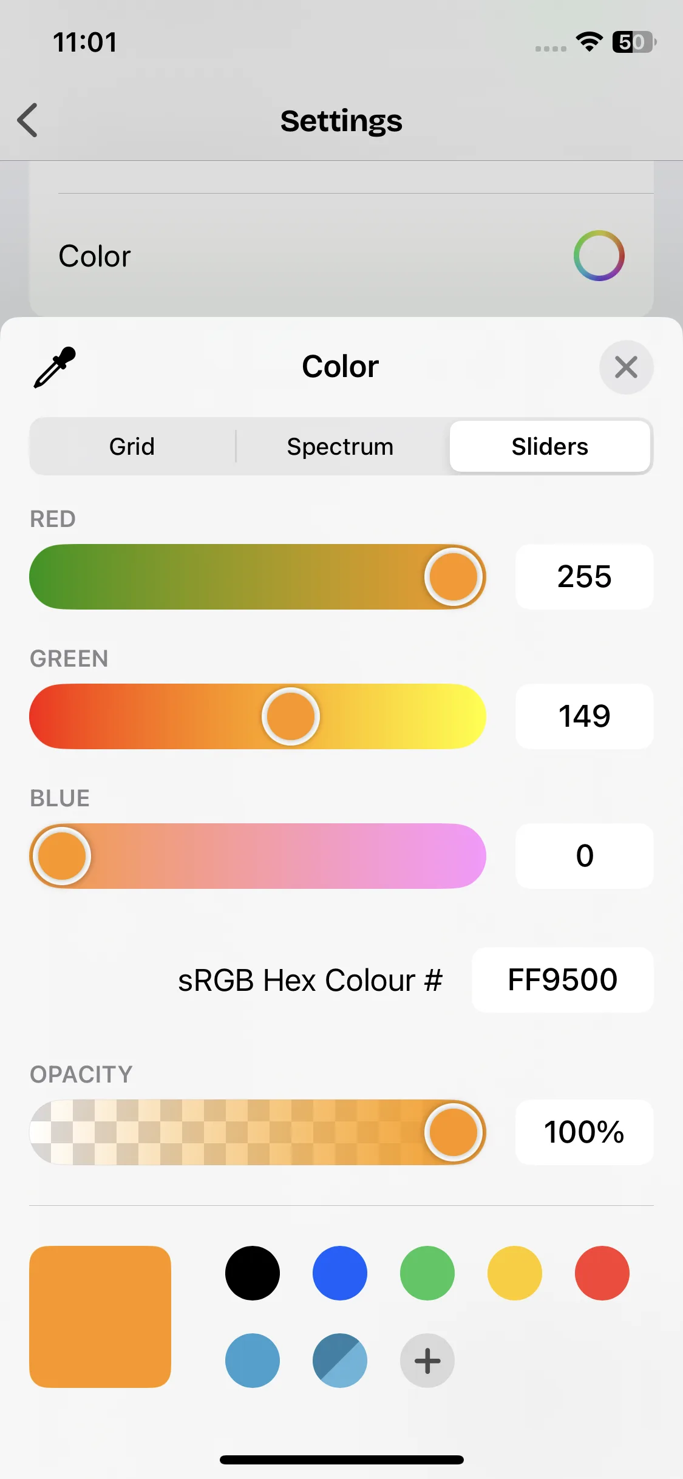
Task: Edit the sRGB hex colour field FF9500
Action: pyautogui.click(x=563, y=980)
